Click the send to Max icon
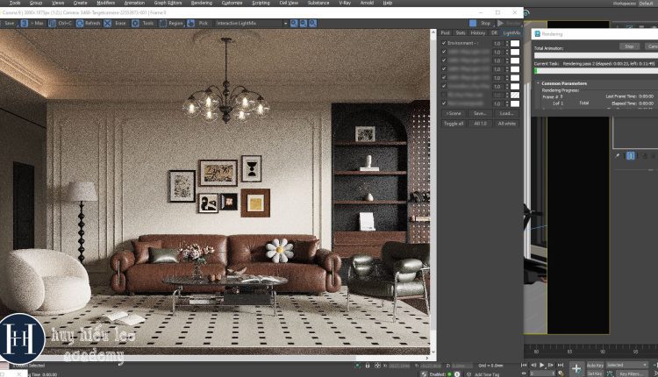This screenshot has height=377, width=658. (x=25, y=24)
